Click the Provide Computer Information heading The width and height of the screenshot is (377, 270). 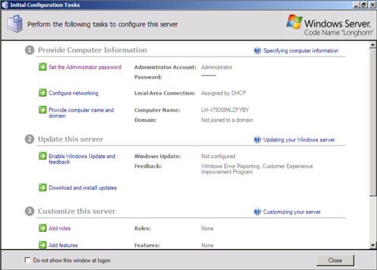(93, 50)
